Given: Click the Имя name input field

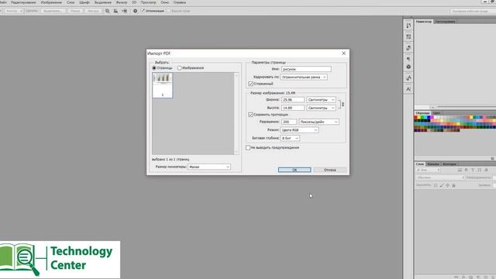Looking at the screenshot, I should (306, 69).
